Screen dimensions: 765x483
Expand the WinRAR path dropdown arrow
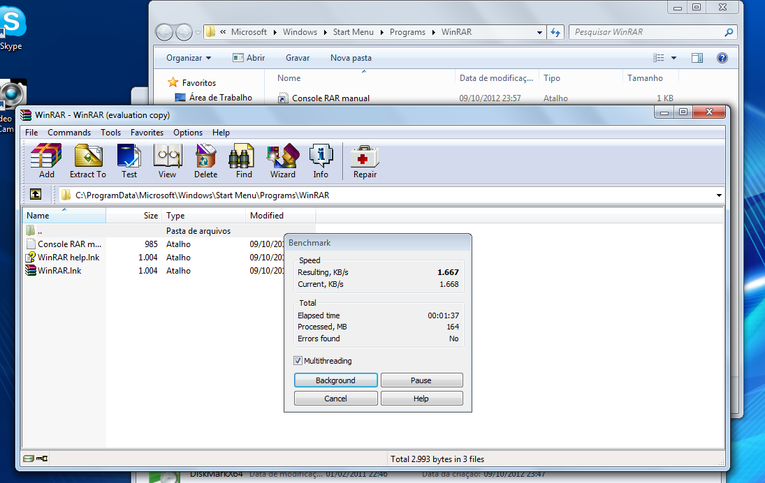pyautogui.click(x=719, y=195)
